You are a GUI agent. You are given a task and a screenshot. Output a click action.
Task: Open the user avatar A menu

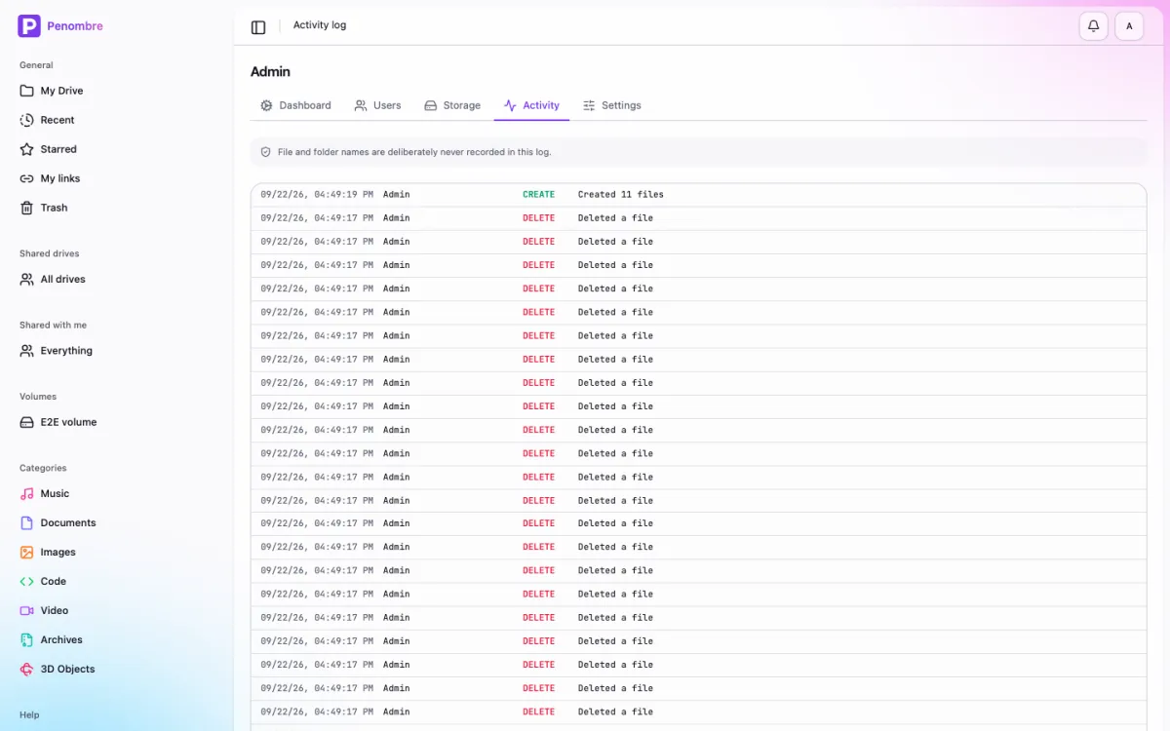1129,26
